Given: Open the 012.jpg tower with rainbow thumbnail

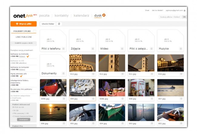Looking at the screenshot, I should point(112,63).
